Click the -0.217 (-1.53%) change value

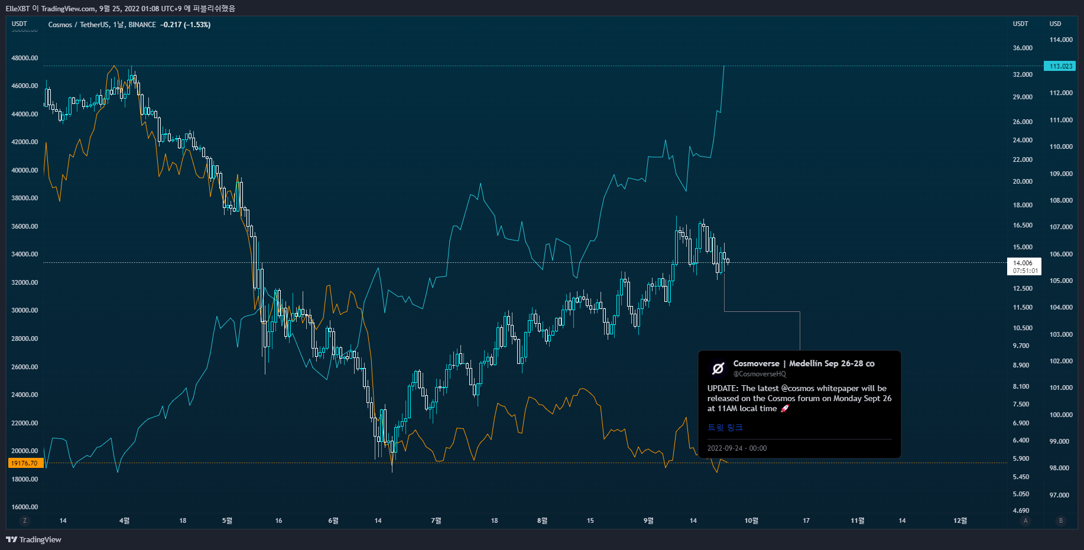[186, 25]
